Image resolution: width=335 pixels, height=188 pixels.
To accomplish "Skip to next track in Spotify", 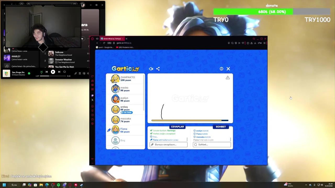I will pyautogui.click(x=59, y=72).
